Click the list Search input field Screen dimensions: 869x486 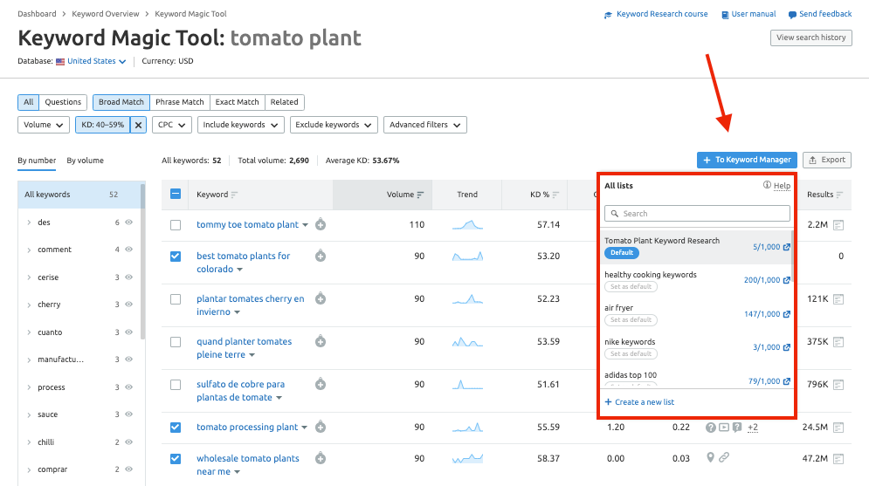697,214
